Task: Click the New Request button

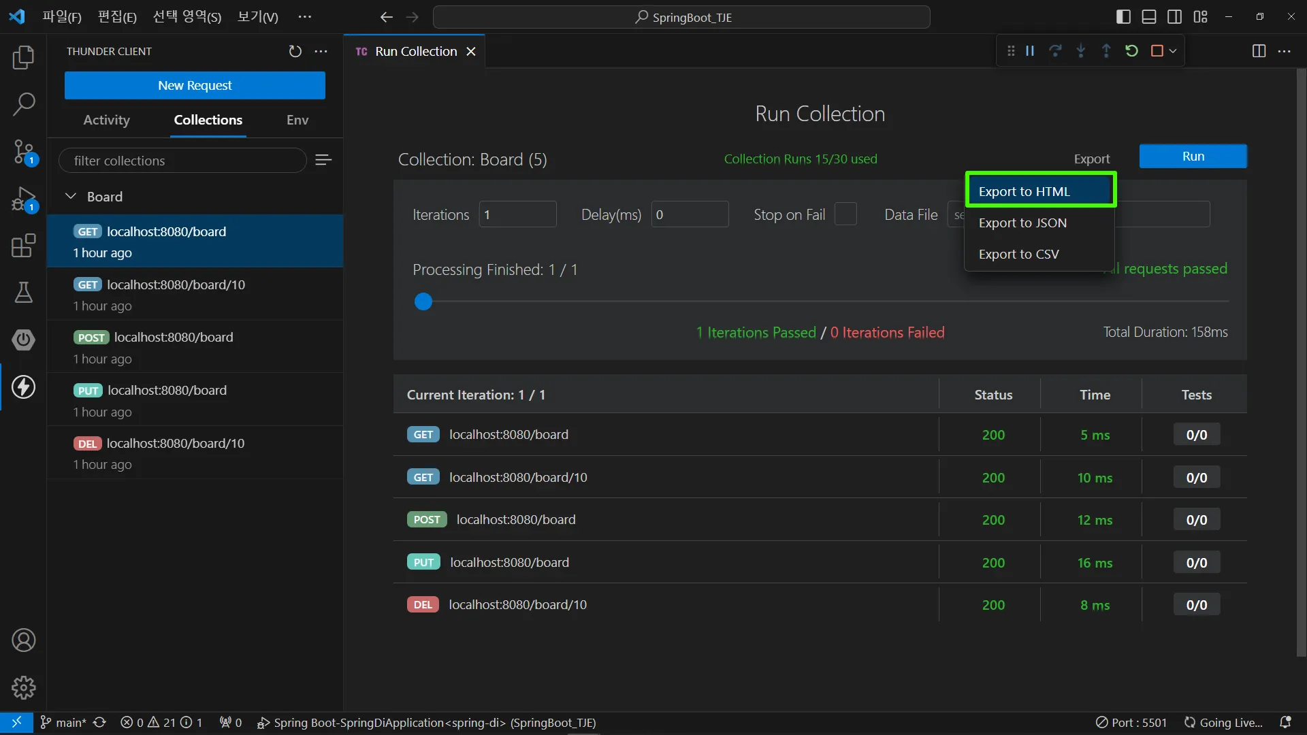Action: point(195,86)
